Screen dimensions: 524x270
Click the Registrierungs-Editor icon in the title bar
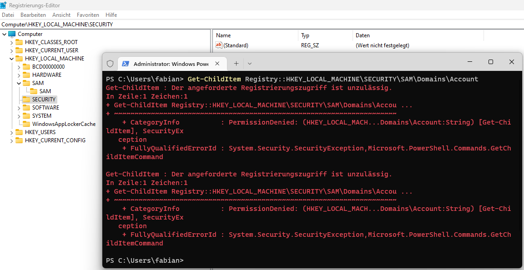(x=5, y=5)
